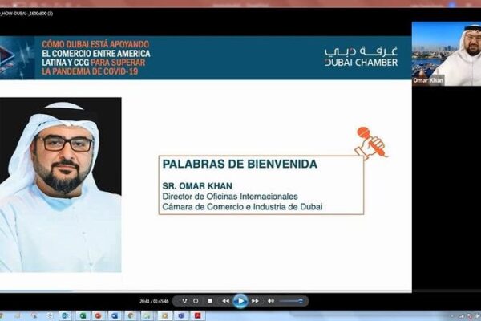This screenshot has width=481, height=321.
Task: Open Adobe Acrobat from the taskbar
Action: 197,315
